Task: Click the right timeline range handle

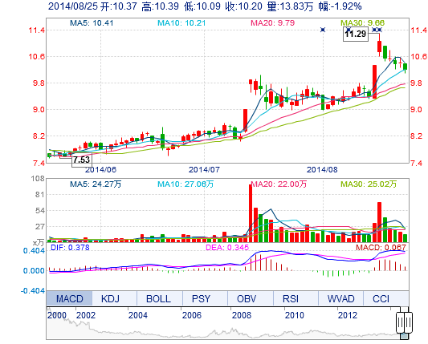Action: [409, 323]
